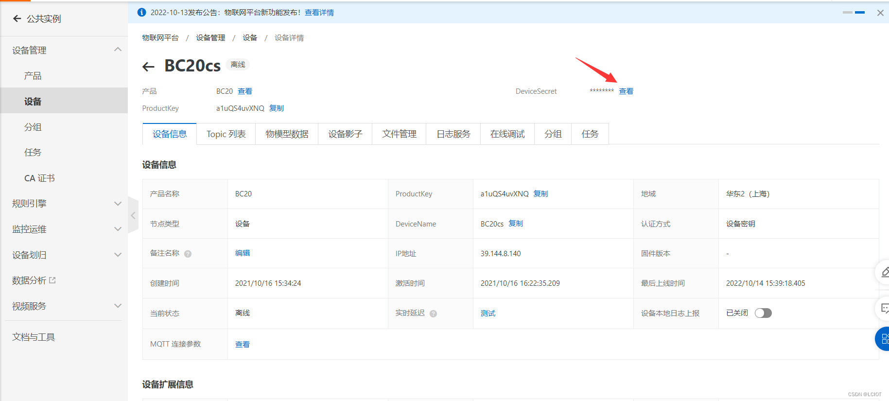The width and height of the screenshot is (889, 401).
Task: Click the back arrow next to 公共实例
Action: pos(17,18)
